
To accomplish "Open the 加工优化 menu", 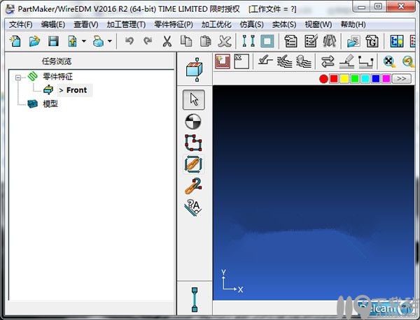I will pyautogui.click(x=216, y=24).
